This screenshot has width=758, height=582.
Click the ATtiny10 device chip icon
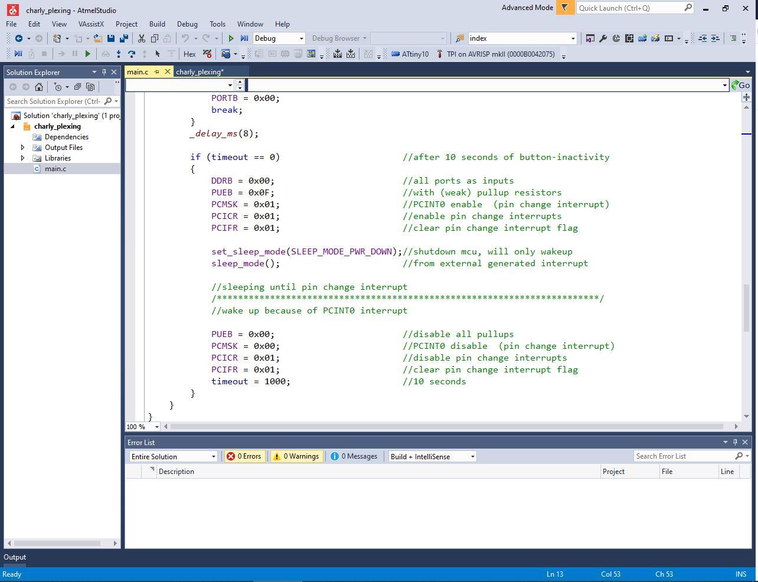[396, 54]
